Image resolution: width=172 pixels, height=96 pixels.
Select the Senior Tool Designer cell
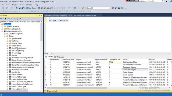click(135, 70)
